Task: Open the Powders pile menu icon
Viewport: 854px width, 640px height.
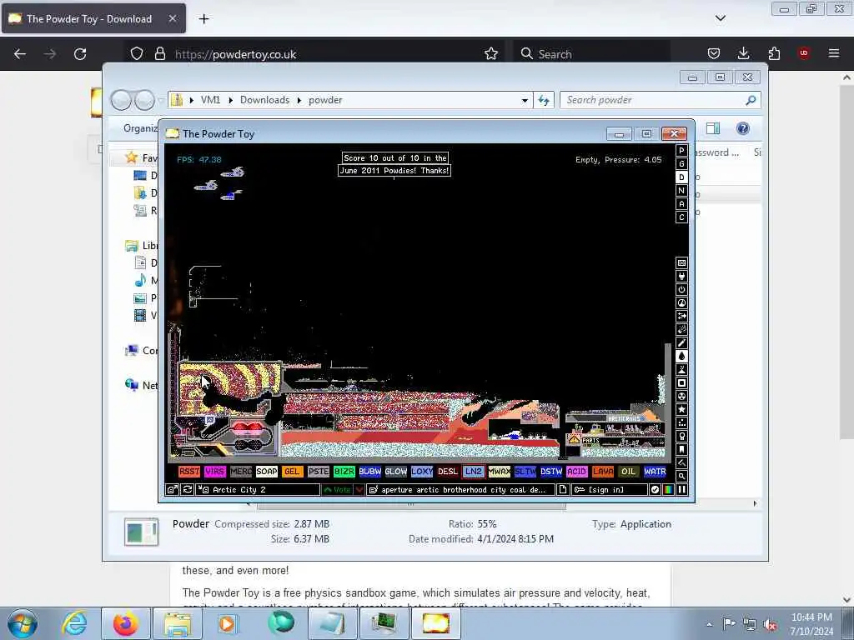Action: pos(681,369)
